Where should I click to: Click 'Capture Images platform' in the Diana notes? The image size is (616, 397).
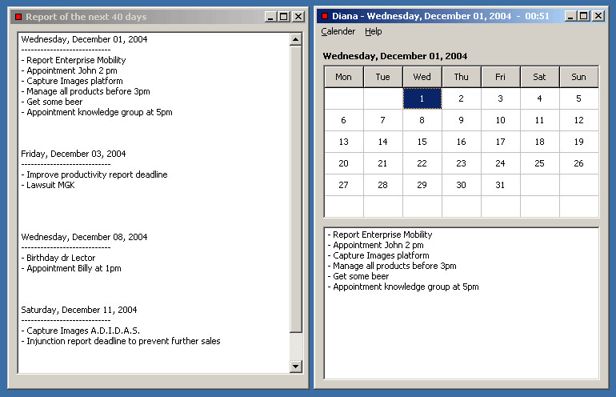coord(381,255)
